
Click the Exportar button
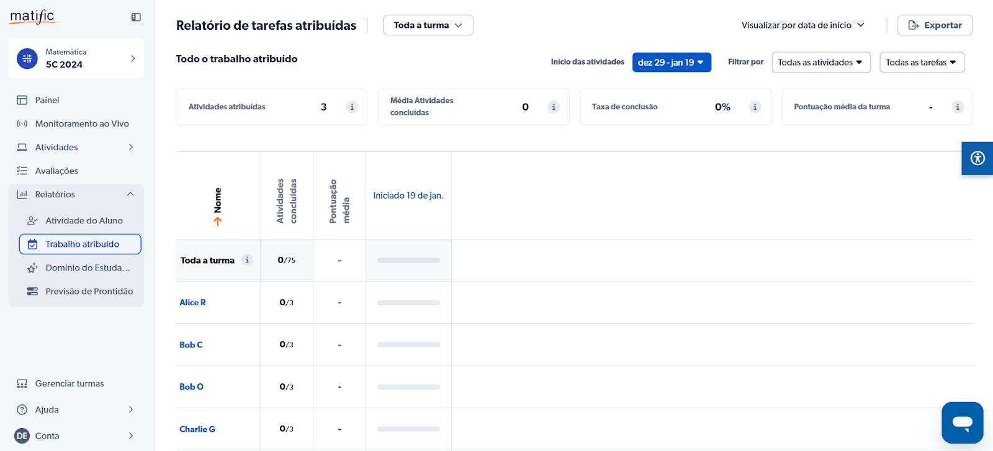(935, 25)
